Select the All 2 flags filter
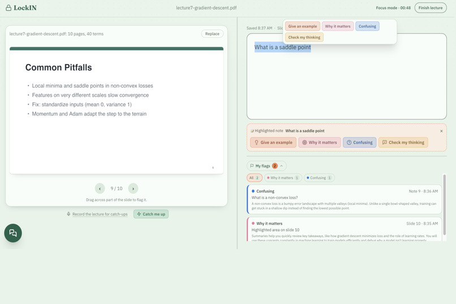 (x=255, y=178)
